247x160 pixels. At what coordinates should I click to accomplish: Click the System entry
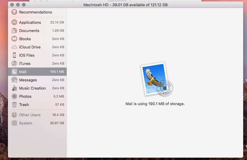click(x=37, y=123)
